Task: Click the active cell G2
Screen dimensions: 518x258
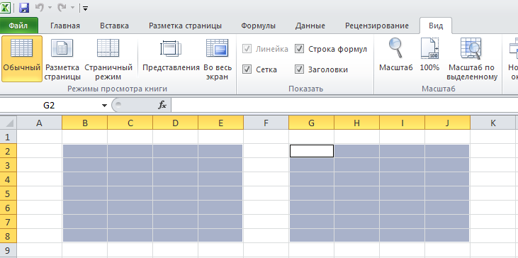Action: [x=312, y=151]
